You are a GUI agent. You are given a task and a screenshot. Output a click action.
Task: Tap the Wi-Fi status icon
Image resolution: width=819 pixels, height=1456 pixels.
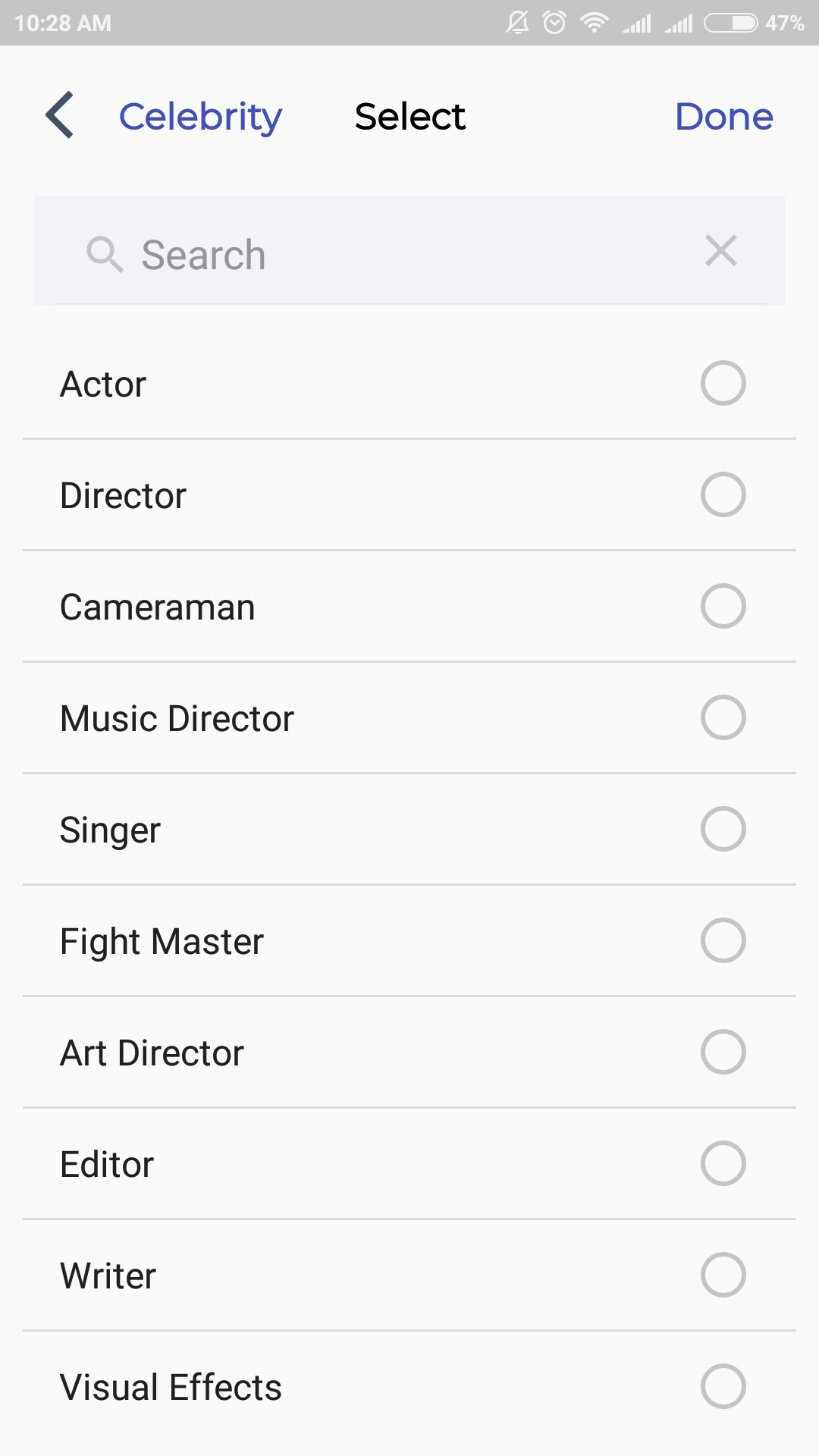click(595, 23)
